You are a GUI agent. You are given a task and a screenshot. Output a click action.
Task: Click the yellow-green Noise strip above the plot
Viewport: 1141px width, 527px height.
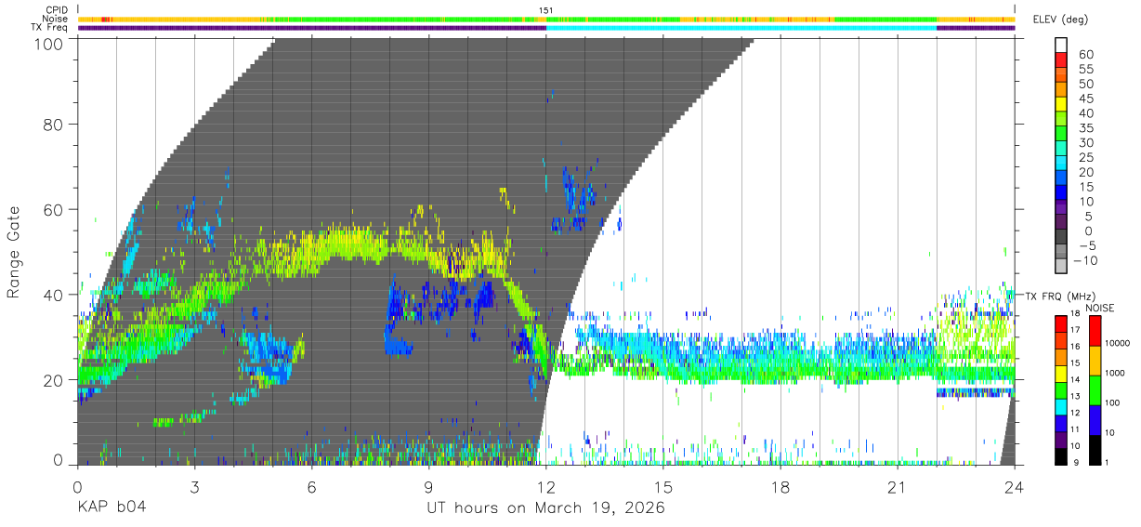(545, 19)
